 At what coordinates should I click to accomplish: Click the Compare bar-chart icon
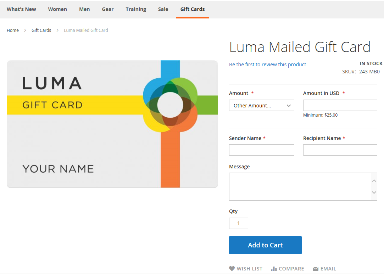click(274, 269)
